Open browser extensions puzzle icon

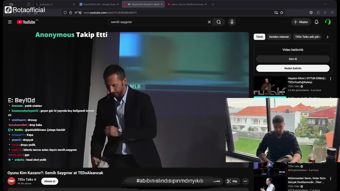tap(318, 12)
